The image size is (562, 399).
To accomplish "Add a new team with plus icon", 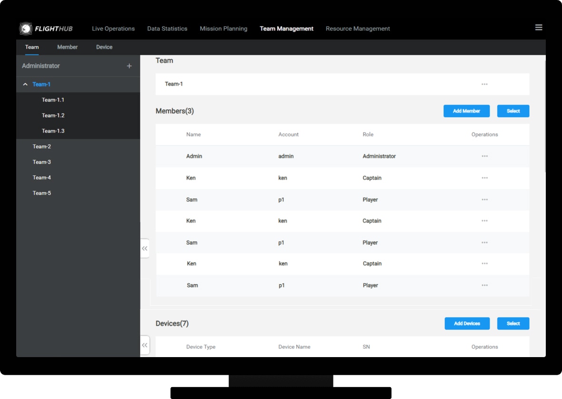I will click(129, 66).
